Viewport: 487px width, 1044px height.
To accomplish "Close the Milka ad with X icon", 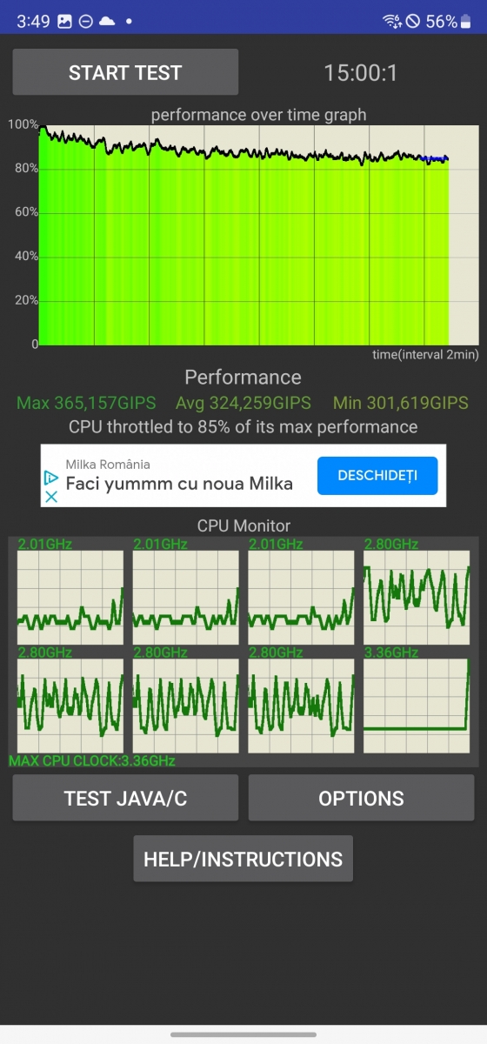I will pyautogui.click(x=51, y=497).
